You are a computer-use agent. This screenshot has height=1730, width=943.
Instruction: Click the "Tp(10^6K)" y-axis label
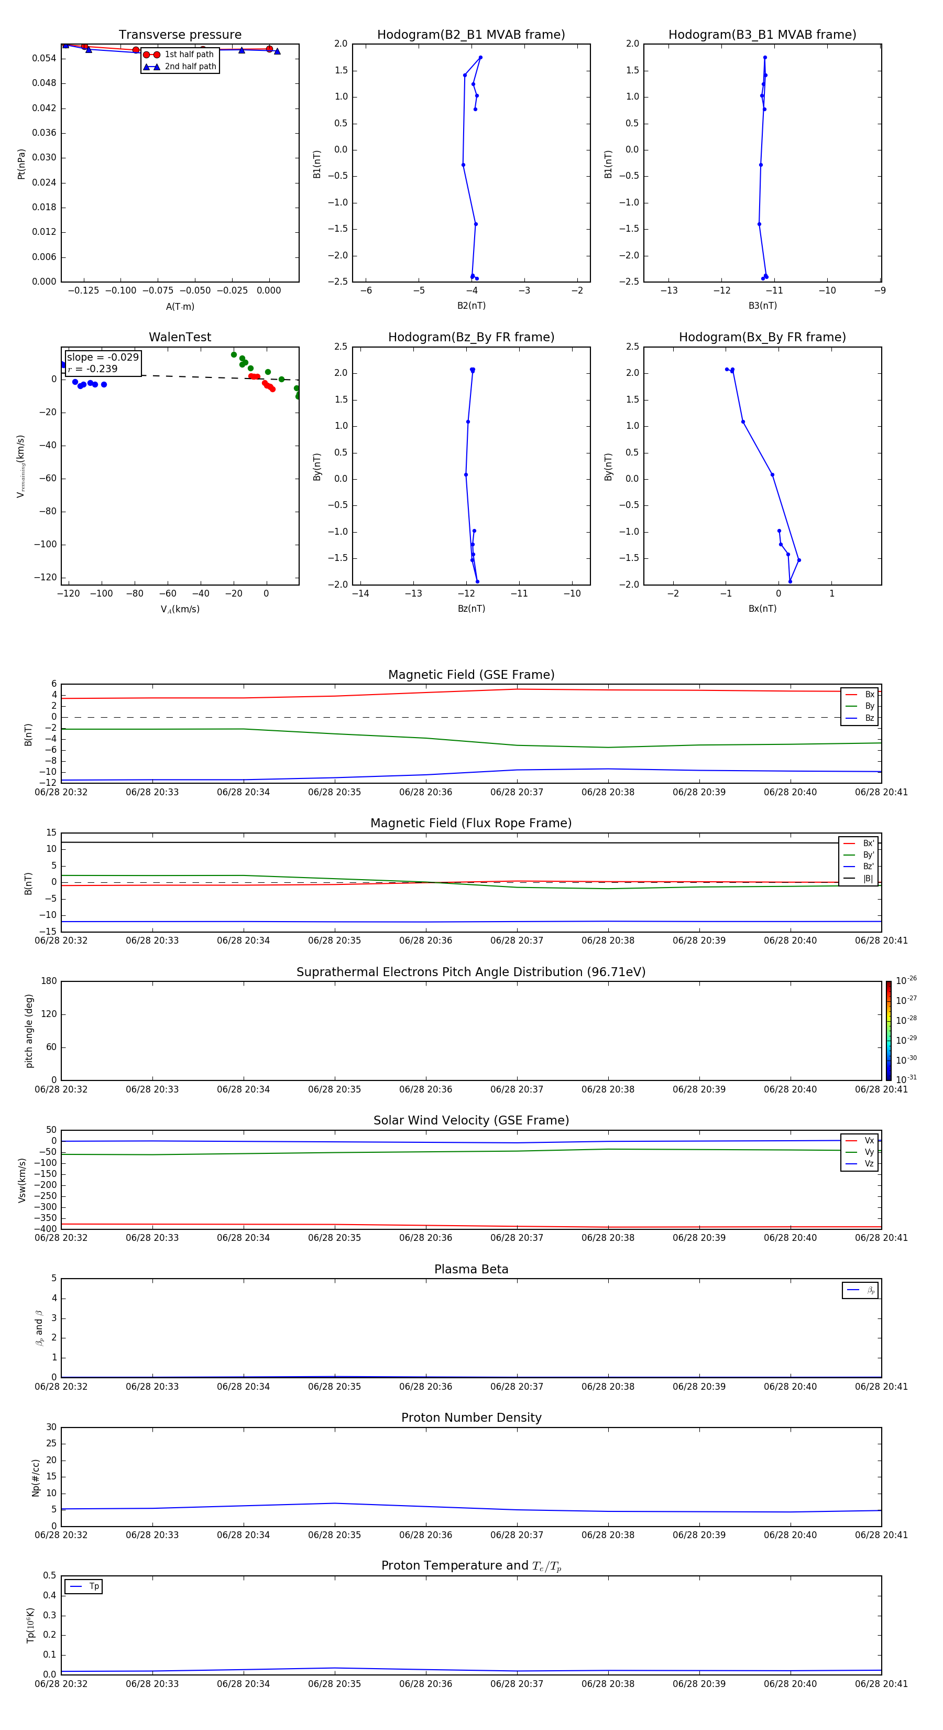pyautogui.click(x=30, y=1625)
